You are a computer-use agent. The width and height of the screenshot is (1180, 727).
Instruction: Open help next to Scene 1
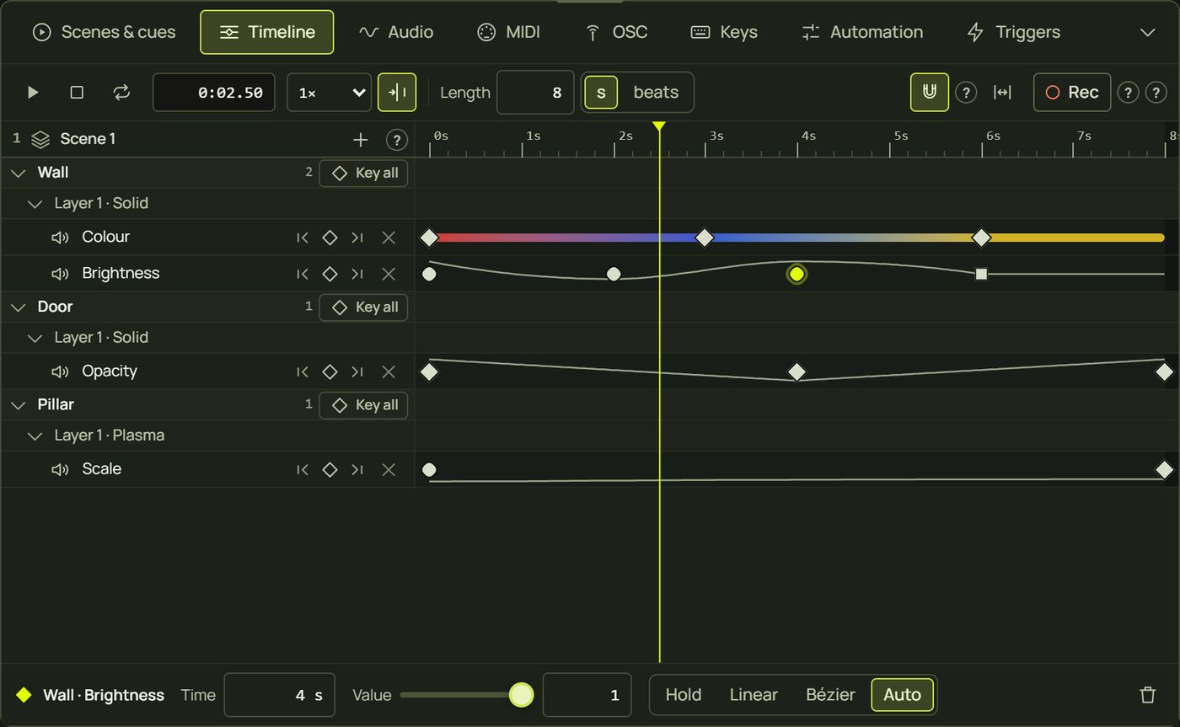tap(396, 140)
